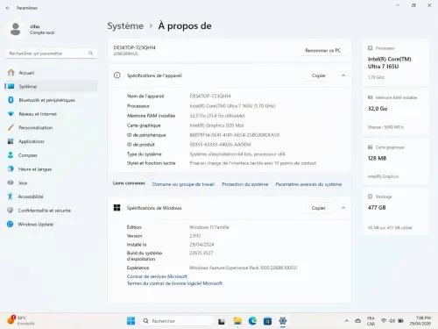Click the Confidentialité et sécurité shield icon
This screenshot has width=438, height=329.
(x=11, y=211)
